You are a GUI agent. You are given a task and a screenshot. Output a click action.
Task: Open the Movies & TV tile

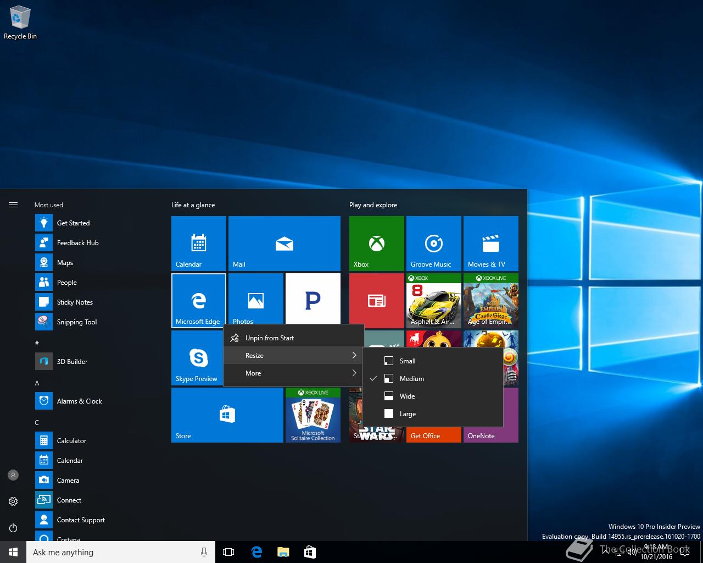[x=491, y=244]
